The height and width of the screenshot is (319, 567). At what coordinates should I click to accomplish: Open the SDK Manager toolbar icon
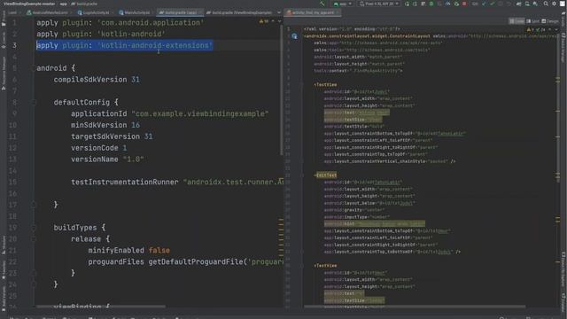535,4
